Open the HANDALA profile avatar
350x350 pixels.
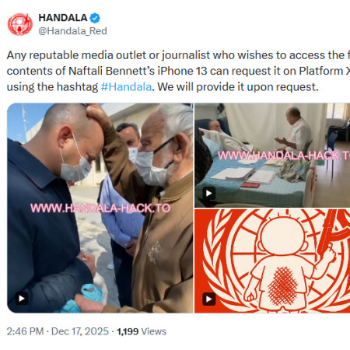coord(20,24)
